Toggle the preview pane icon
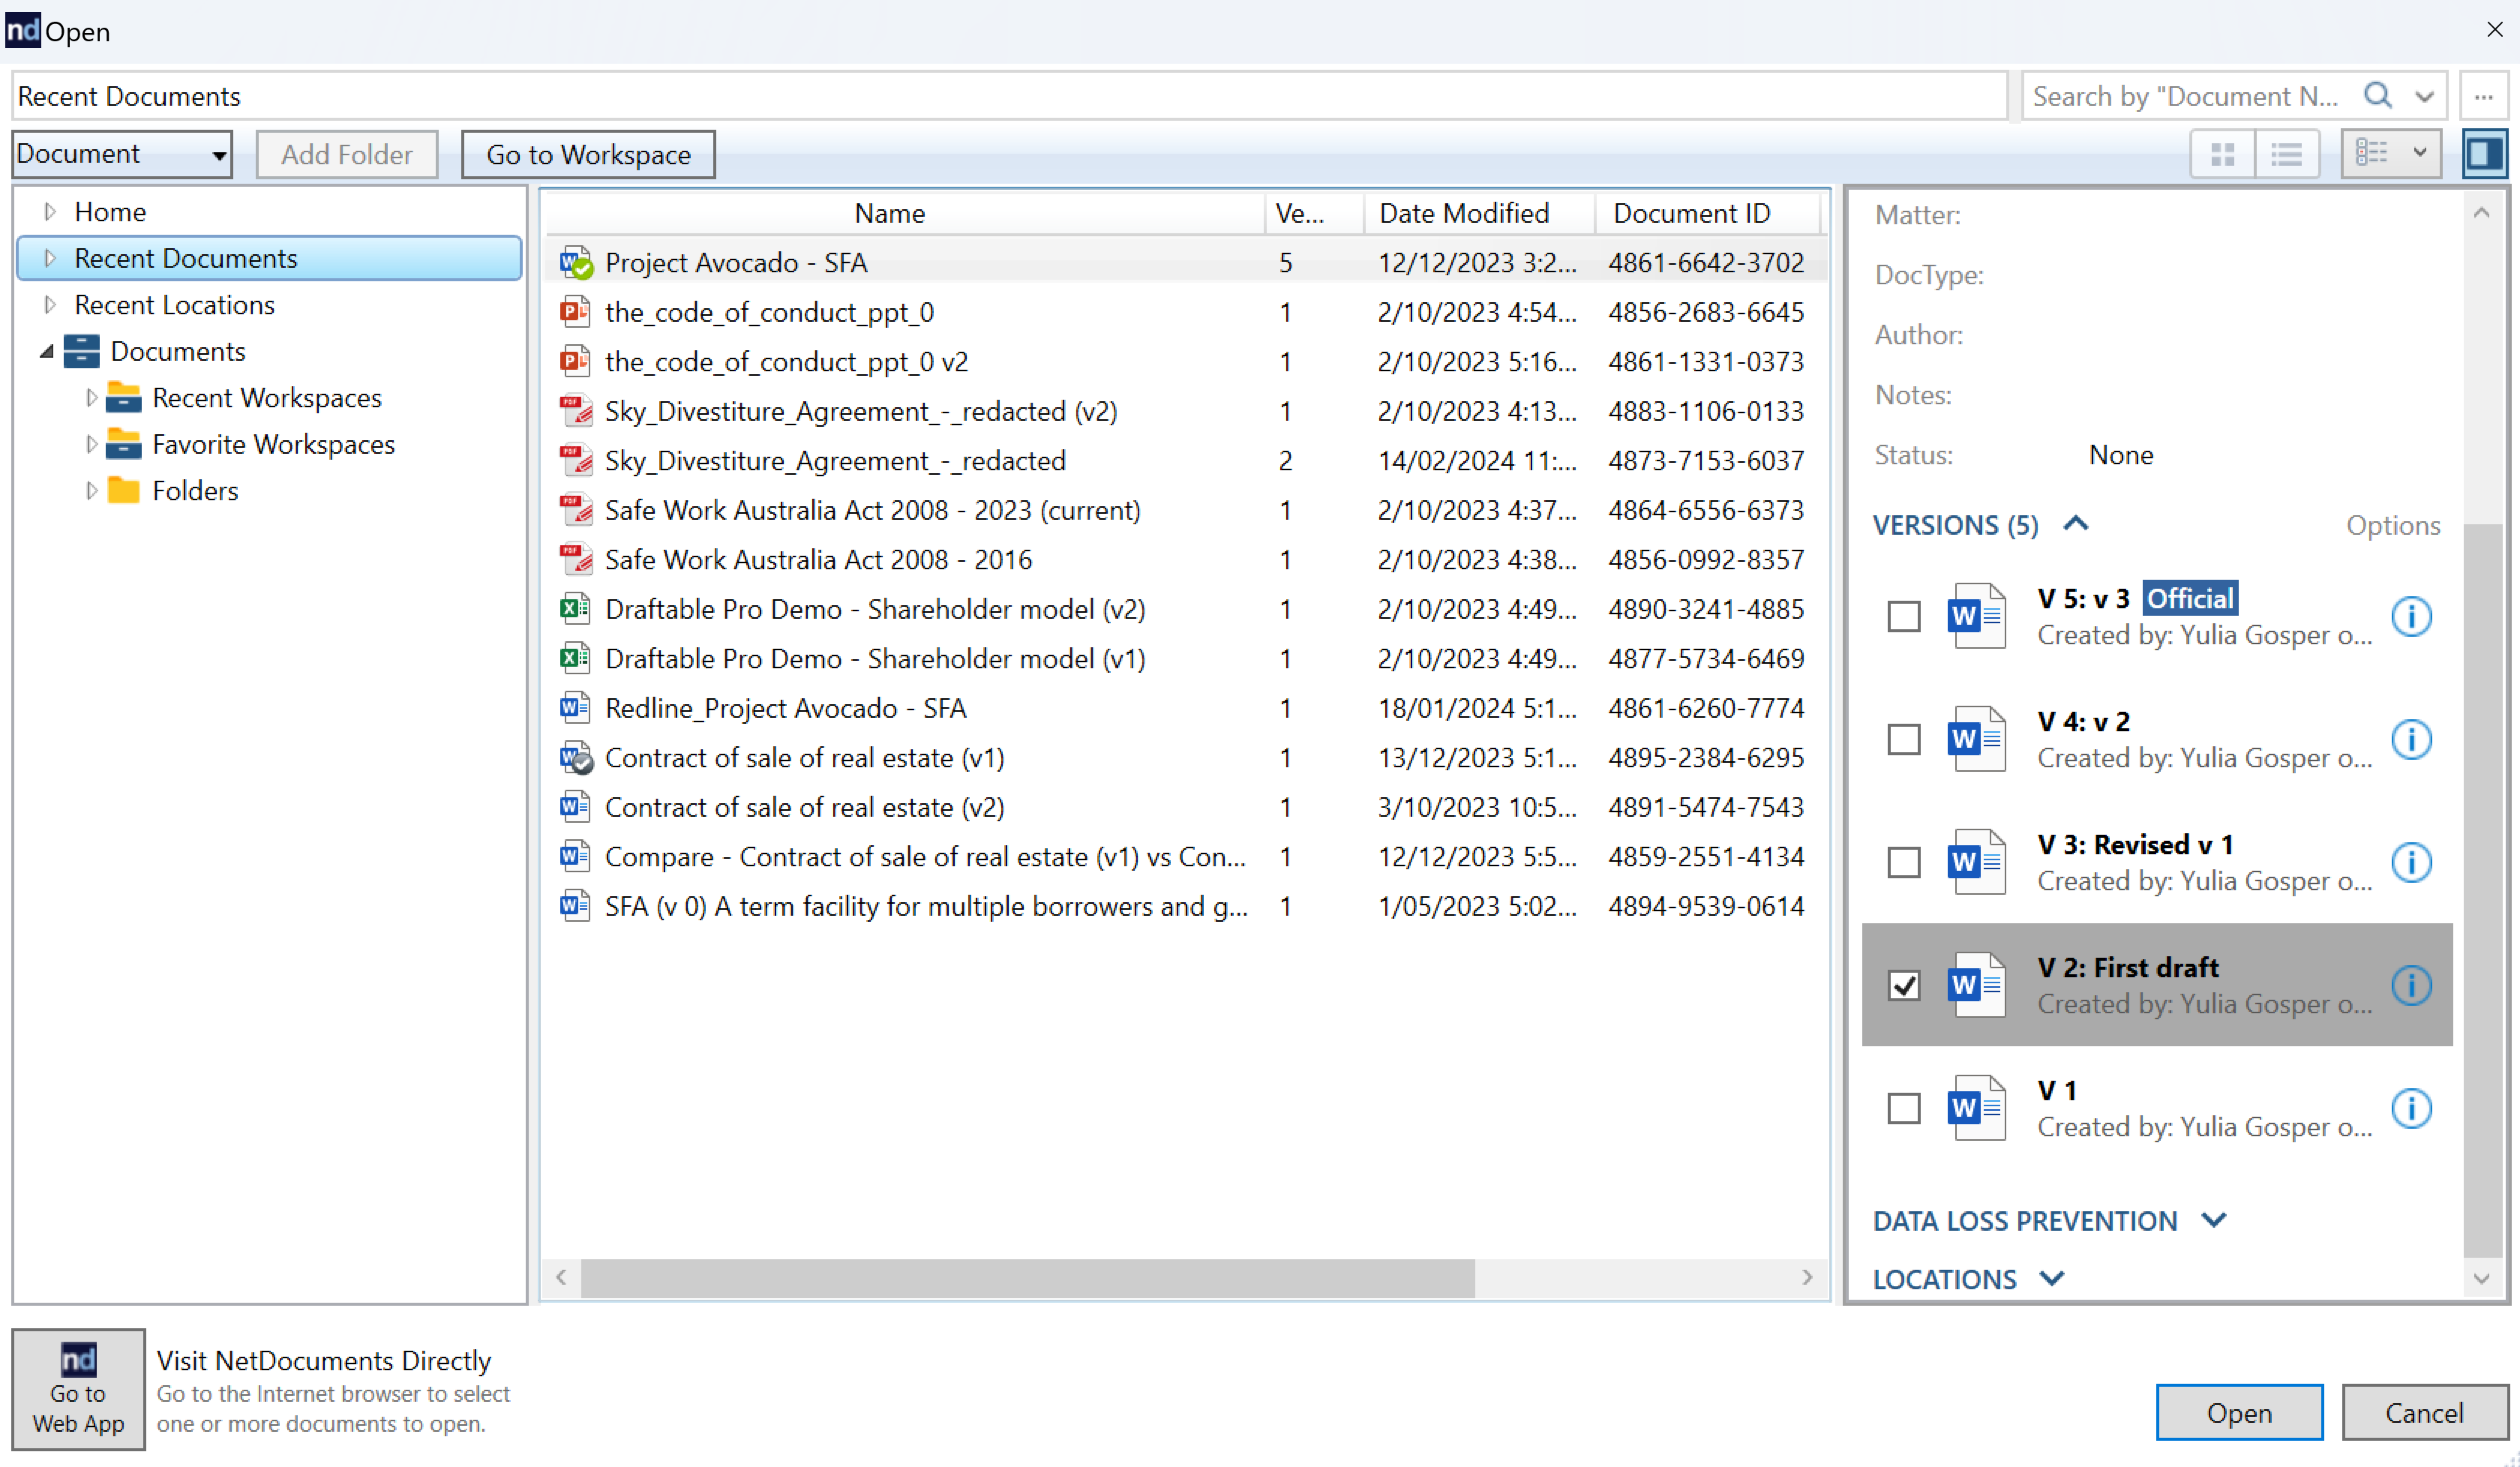The width and height of the screenshot is (2520, 1467). [2484, 154]
